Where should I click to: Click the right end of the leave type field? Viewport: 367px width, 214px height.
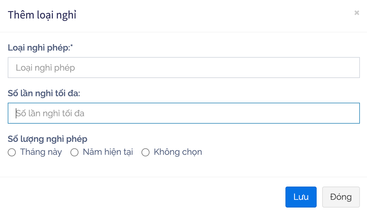coord(352,68)
